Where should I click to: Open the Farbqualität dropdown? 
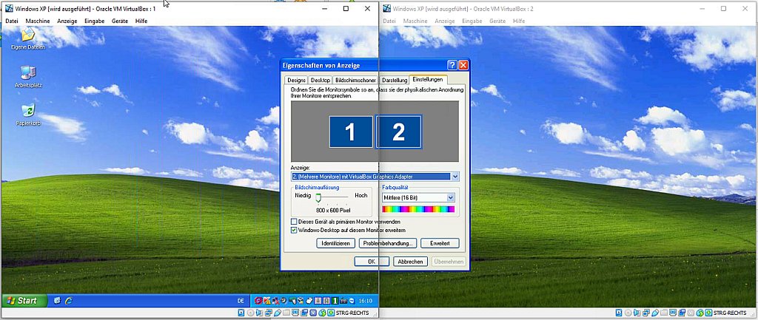[x=450, y=197]
